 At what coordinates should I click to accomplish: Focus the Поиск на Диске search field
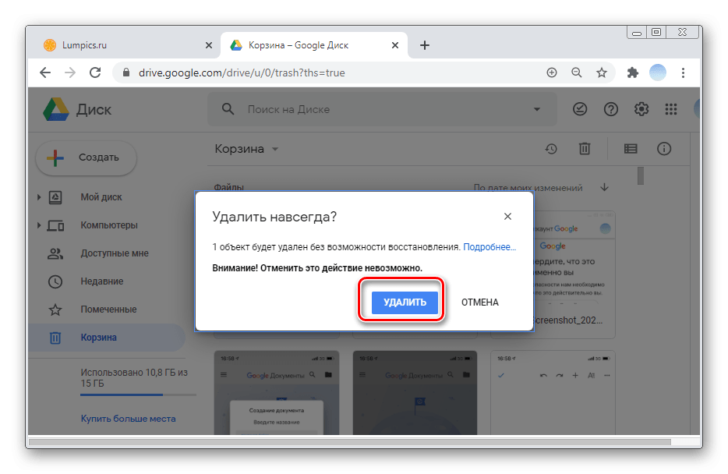[x=382, y=110]
